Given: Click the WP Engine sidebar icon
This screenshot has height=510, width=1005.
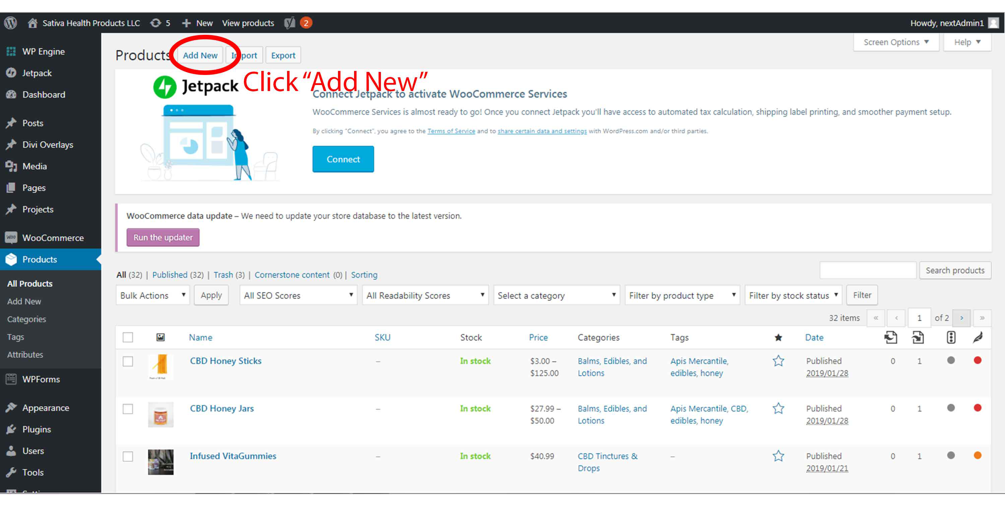Looking at the screenshot, I should click(11, 52).
